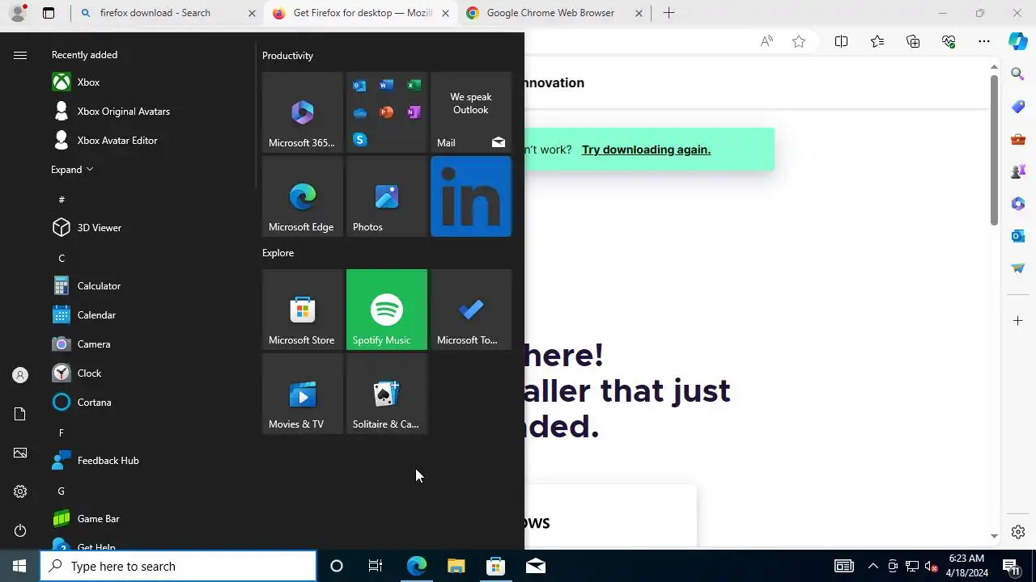Open Xbox Avatar Editor
Image resolution: width=1036 pixels, height=582 pixels.
coord(151,141)
